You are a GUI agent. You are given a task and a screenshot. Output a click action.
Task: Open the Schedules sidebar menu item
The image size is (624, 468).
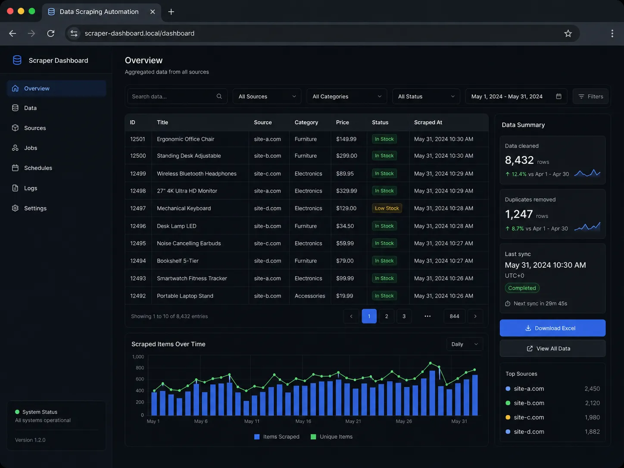[x=56, y=168]
